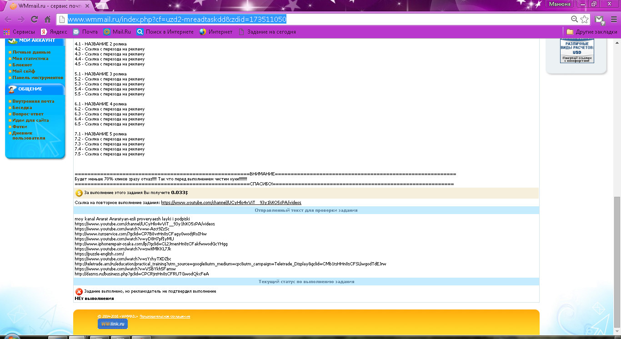Open Беседка in sidebar
This screenshot has width=621, height=339.
click(22, 108)
